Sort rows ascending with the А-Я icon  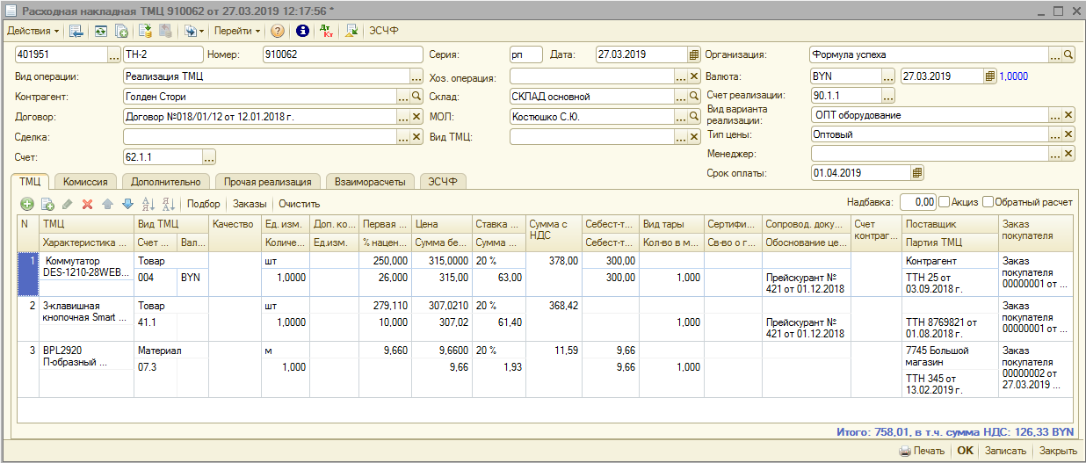coord(148,204)
